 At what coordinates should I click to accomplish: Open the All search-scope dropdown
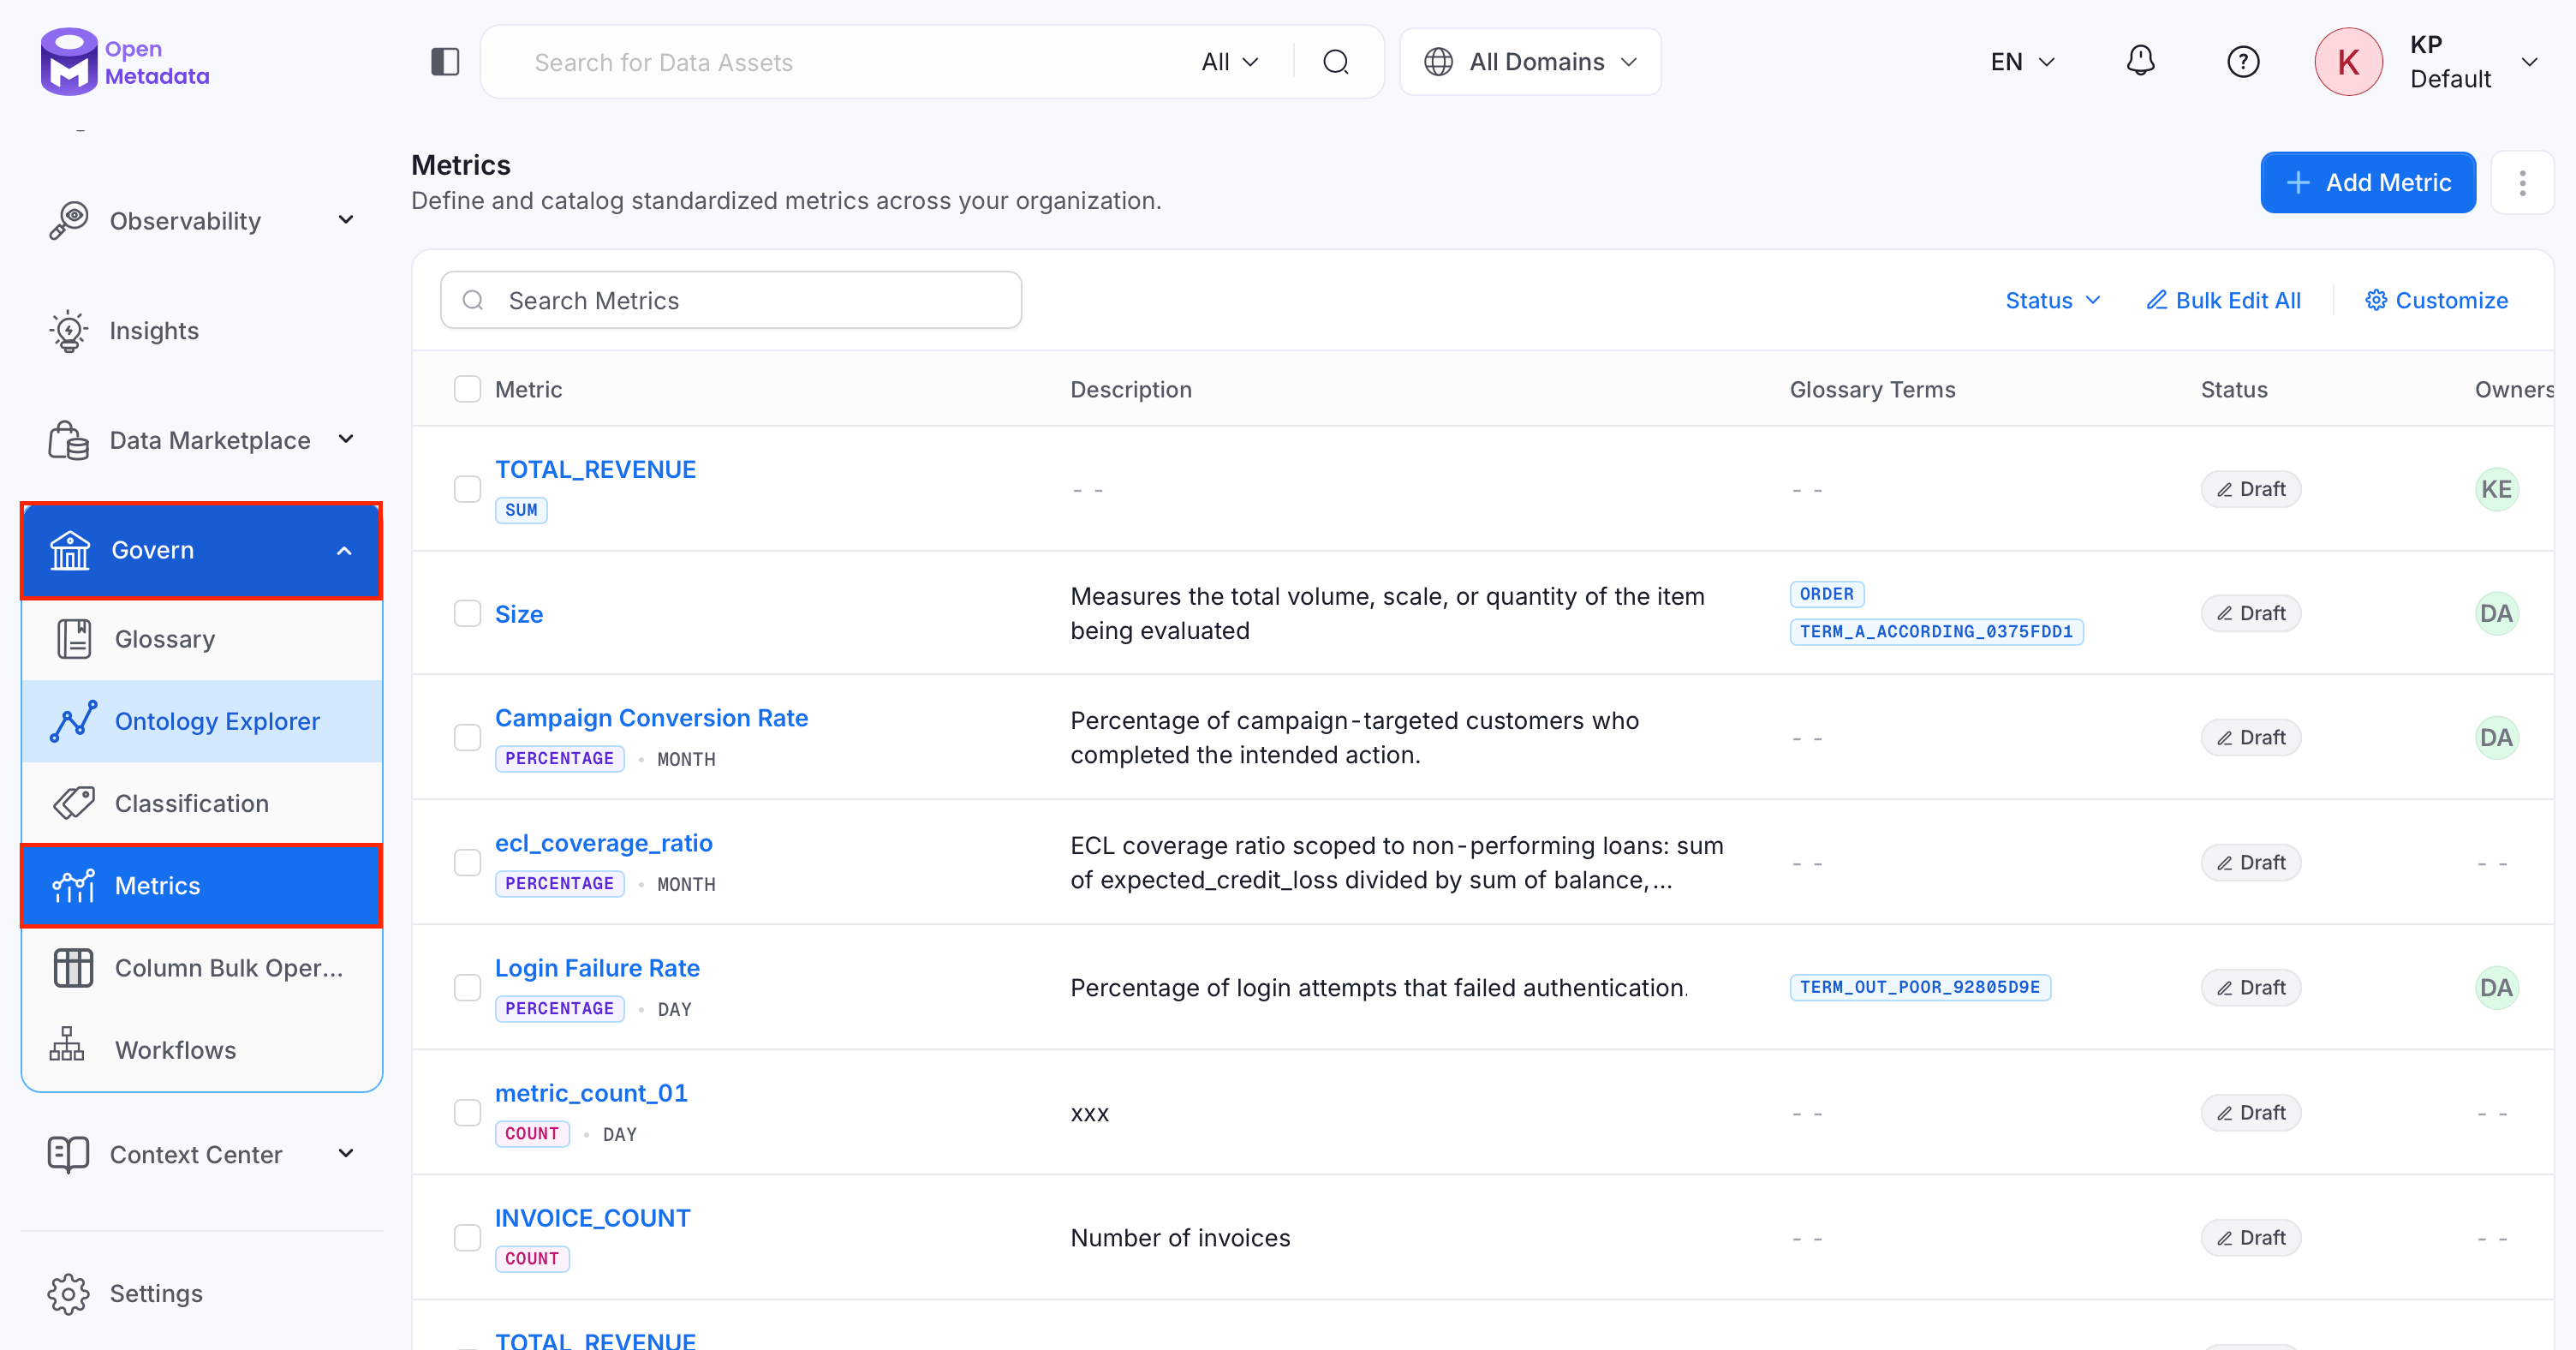[1230, 62]
